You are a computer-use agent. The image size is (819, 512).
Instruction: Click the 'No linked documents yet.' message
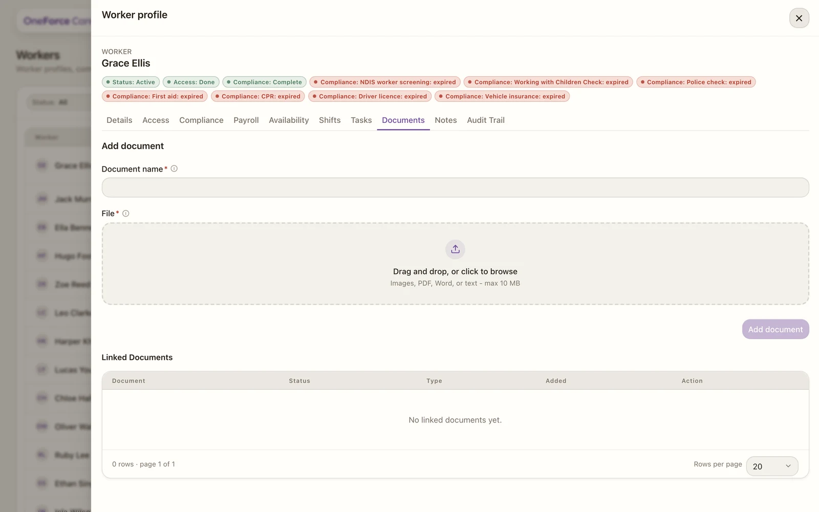pos(455,420)
